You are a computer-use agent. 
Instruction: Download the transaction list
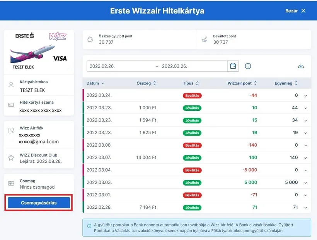tap(301, 66)
